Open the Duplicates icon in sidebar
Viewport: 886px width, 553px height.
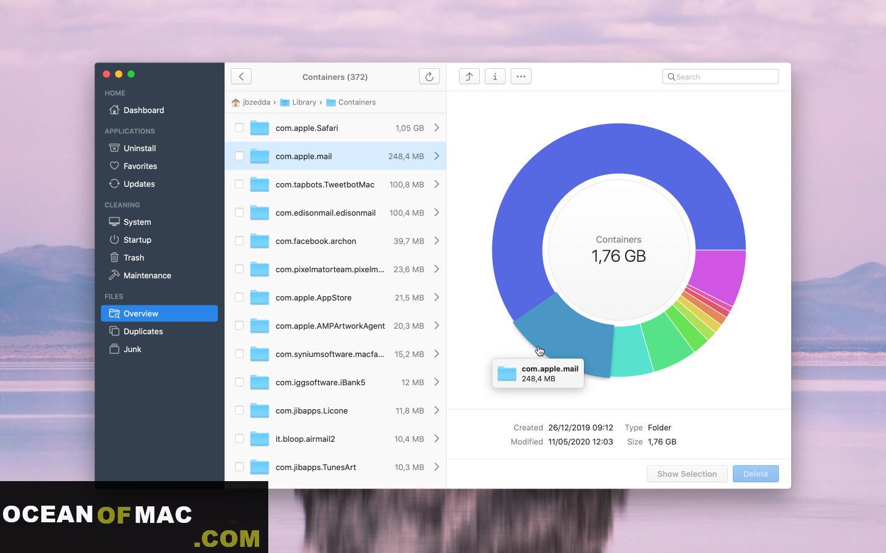114,331
